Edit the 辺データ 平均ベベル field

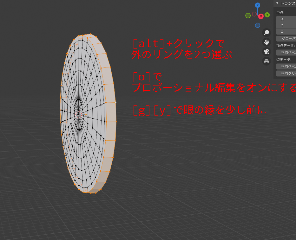coord(287,66)
